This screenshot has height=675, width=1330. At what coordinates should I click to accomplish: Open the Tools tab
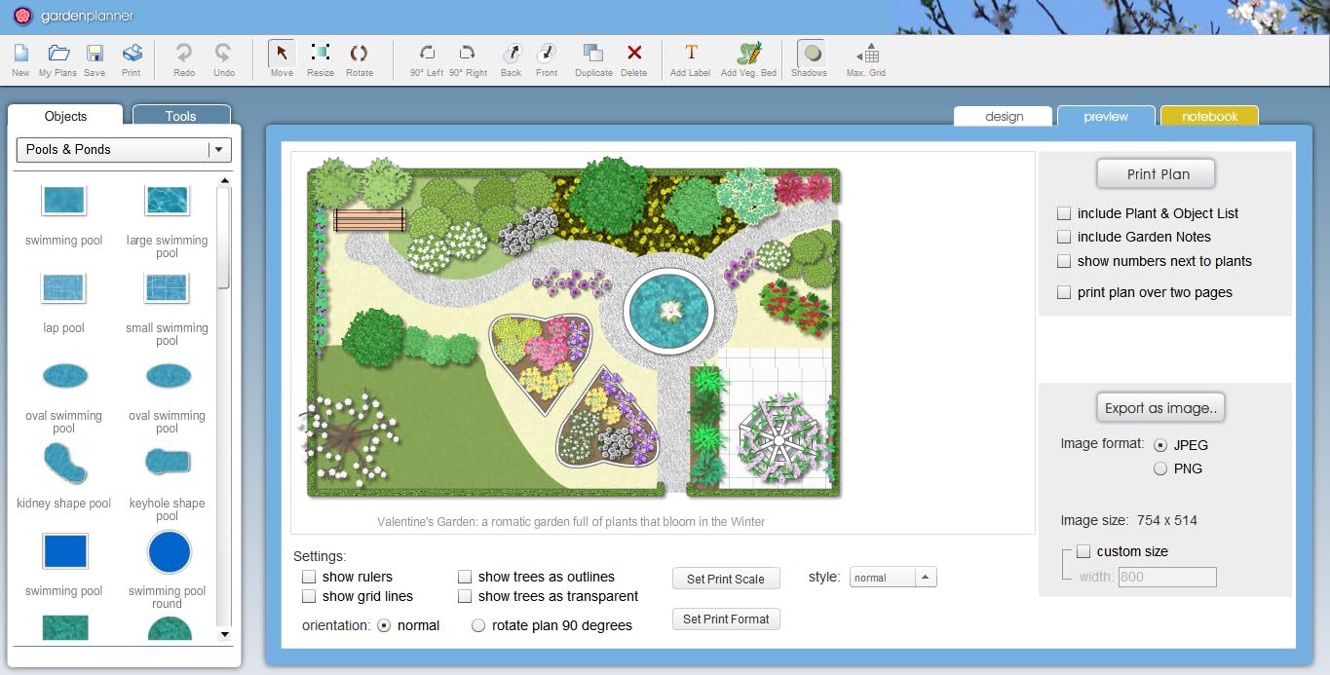click(x=181, y=116)
